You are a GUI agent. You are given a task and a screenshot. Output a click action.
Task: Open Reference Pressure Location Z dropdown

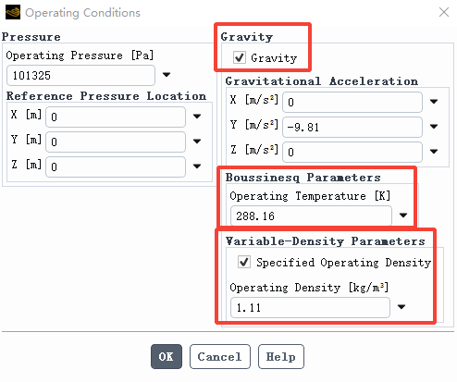(x=197, y=166)
